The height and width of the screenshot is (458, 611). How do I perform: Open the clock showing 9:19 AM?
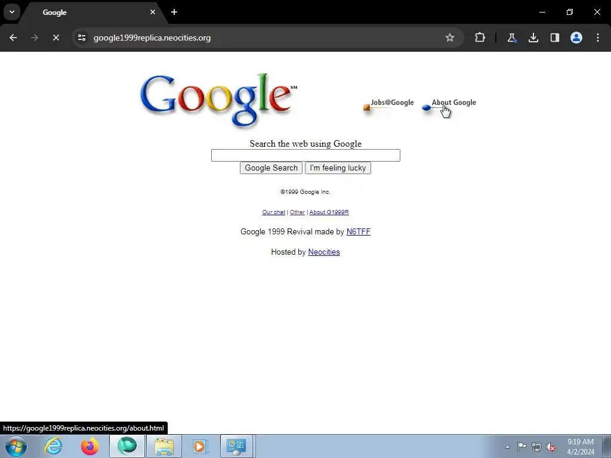click(x=581, y=447)
